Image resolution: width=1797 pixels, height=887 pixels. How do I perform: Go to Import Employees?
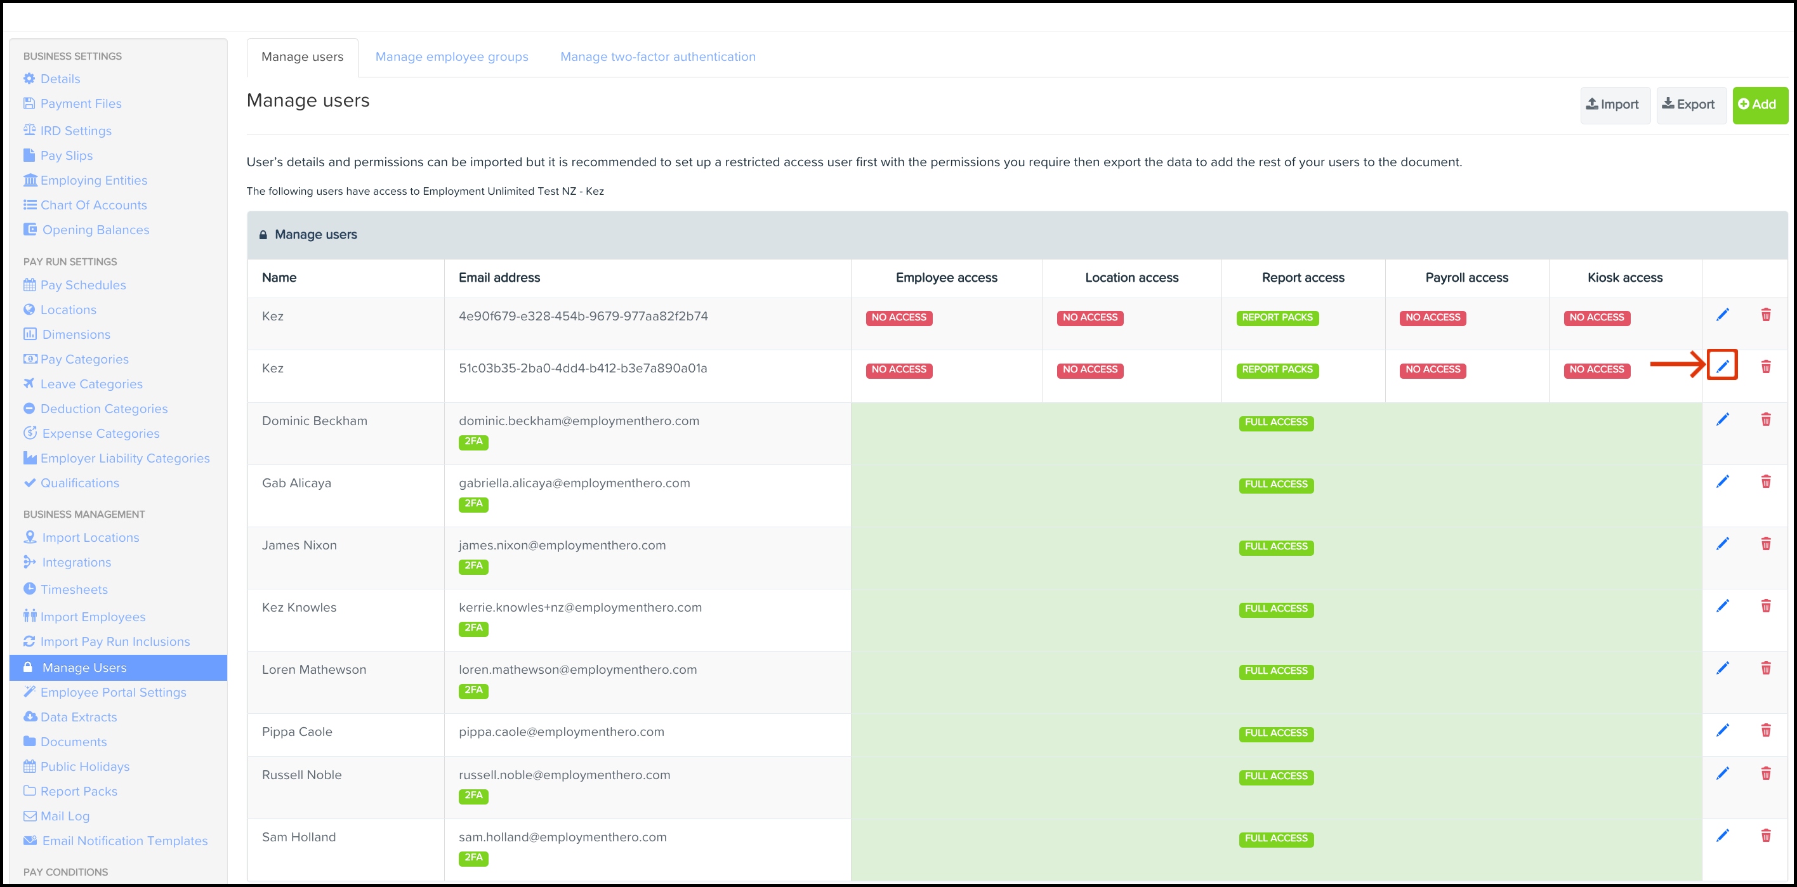(84, 617)
